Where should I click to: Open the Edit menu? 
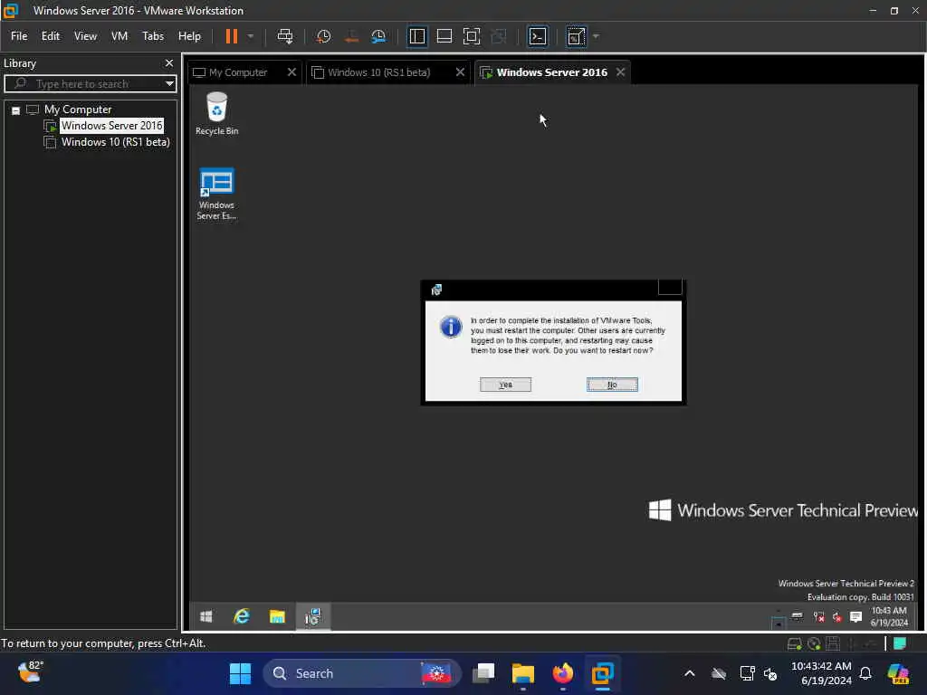click(51, 36)
